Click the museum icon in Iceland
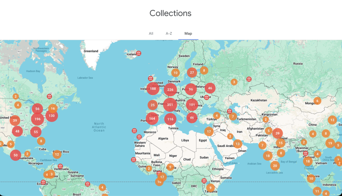This screenshot has height=196, width=342. pyautogui.click(x=139, y=53)
